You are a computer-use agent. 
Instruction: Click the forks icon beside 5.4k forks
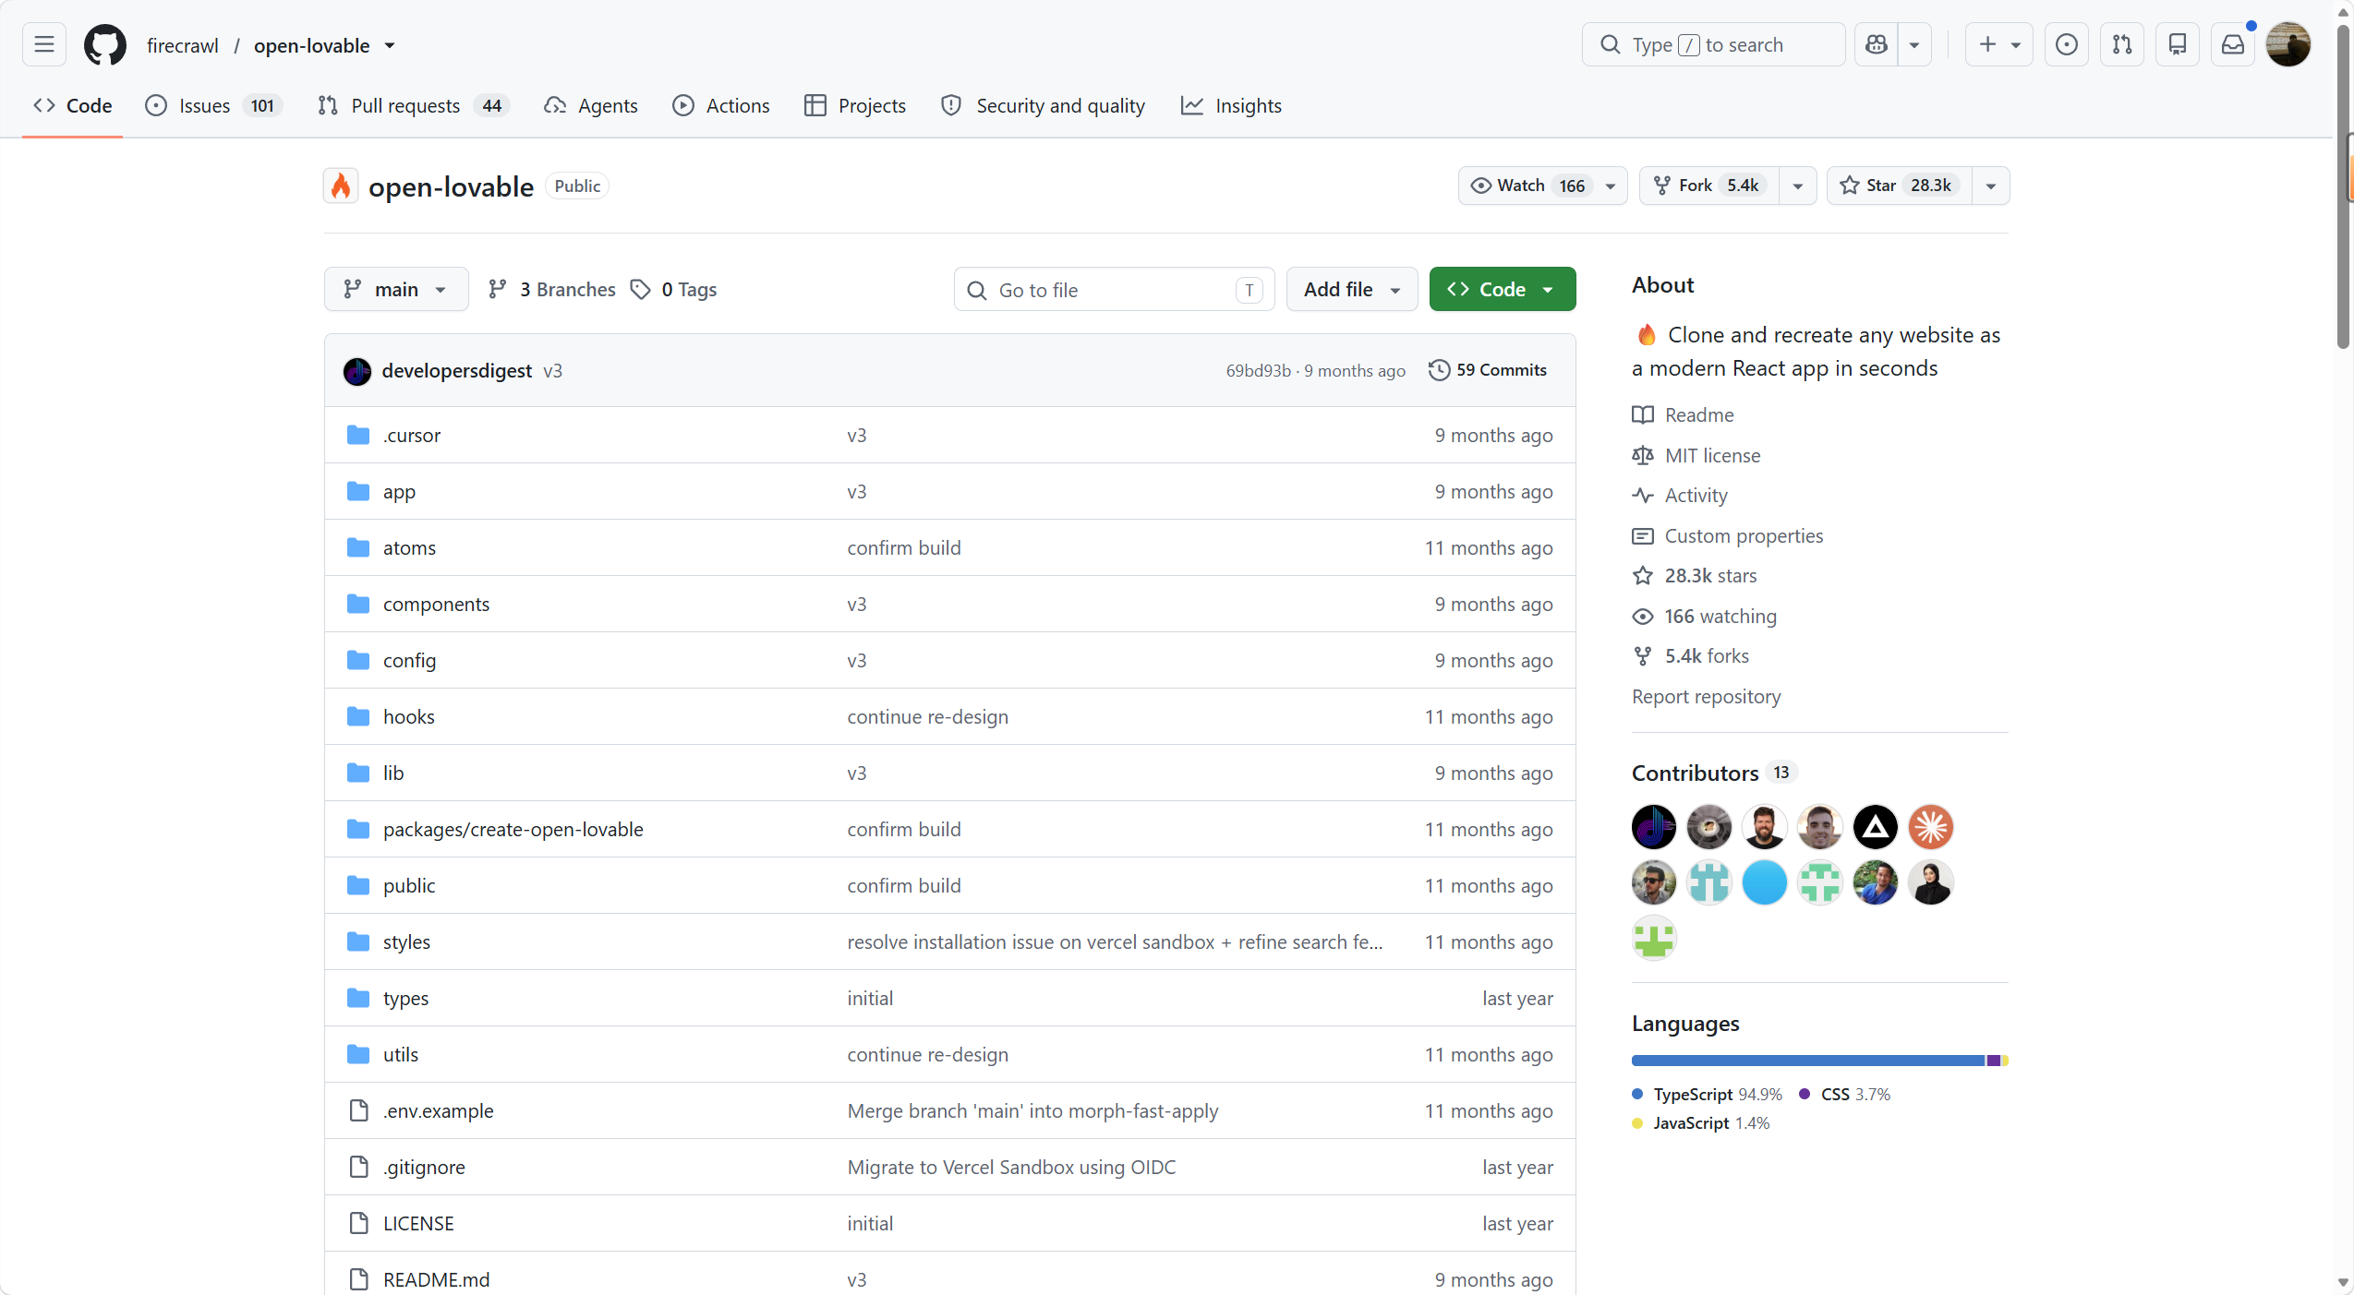(x=1643, y=656)
